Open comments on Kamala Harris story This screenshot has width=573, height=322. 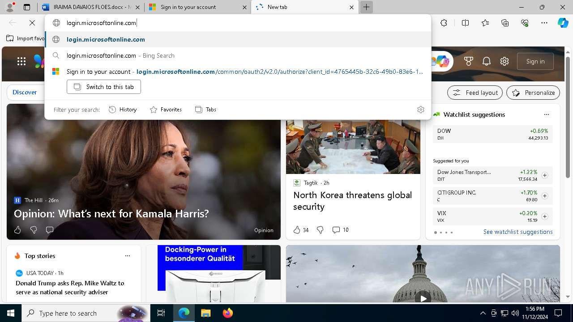50,230
